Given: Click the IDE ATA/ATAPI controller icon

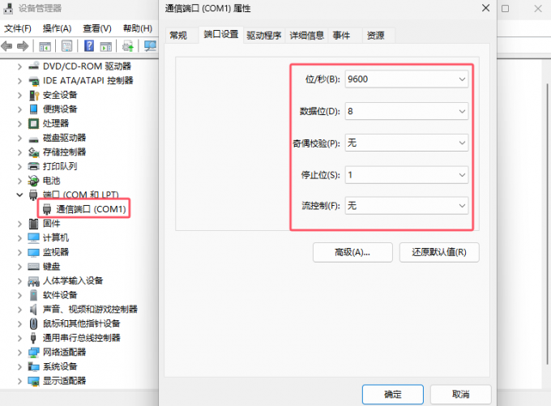Looking at the screenshot, I should coord(34,80).
